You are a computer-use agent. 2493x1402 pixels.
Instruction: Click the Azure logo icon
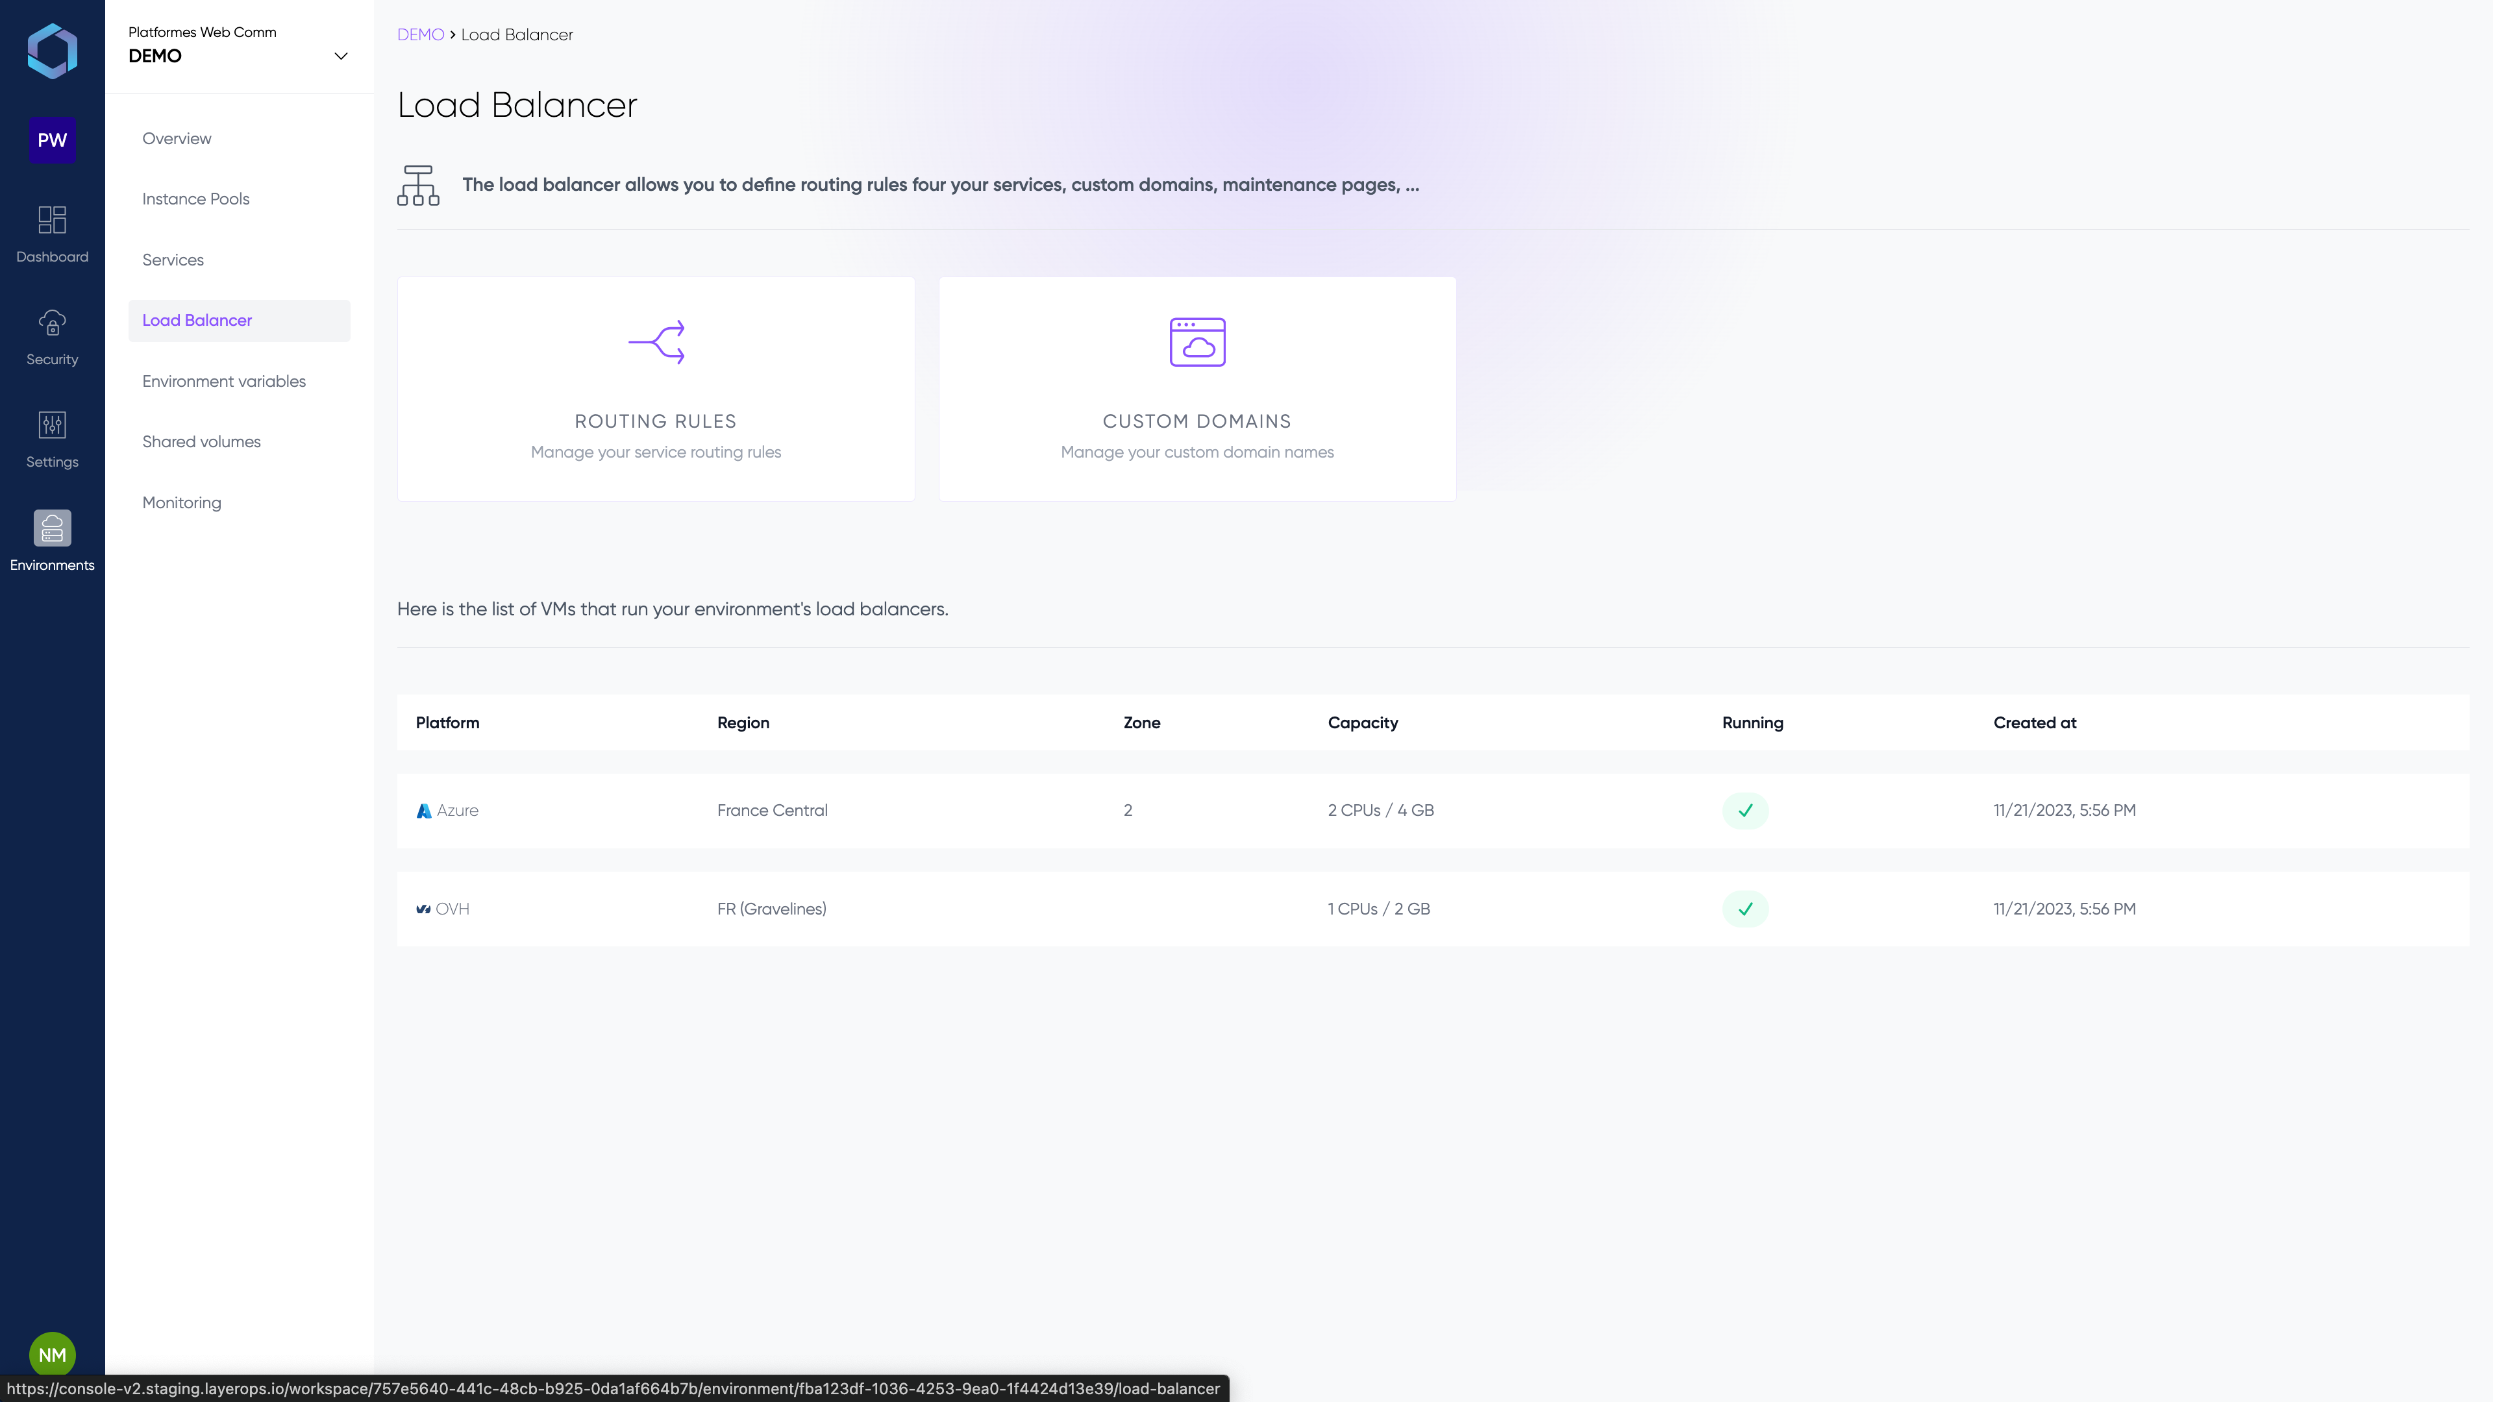click(424, 811)
